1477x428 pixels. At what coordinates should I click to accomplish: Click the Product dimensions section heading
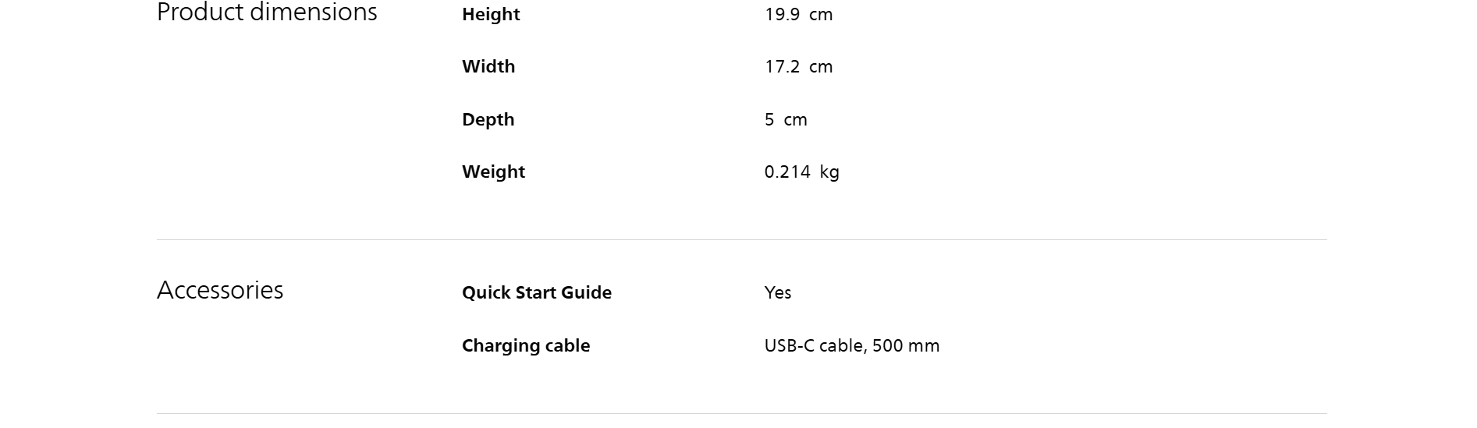coord(266,12)
